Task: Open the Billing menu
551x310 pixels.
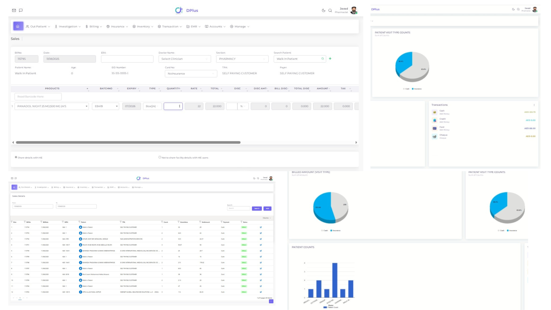Action: pyautogui.click(x=94, y=26)
